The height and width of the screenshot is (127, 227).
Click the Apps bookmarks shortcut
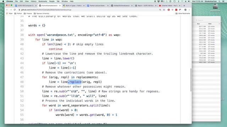(x=9, y=13)
